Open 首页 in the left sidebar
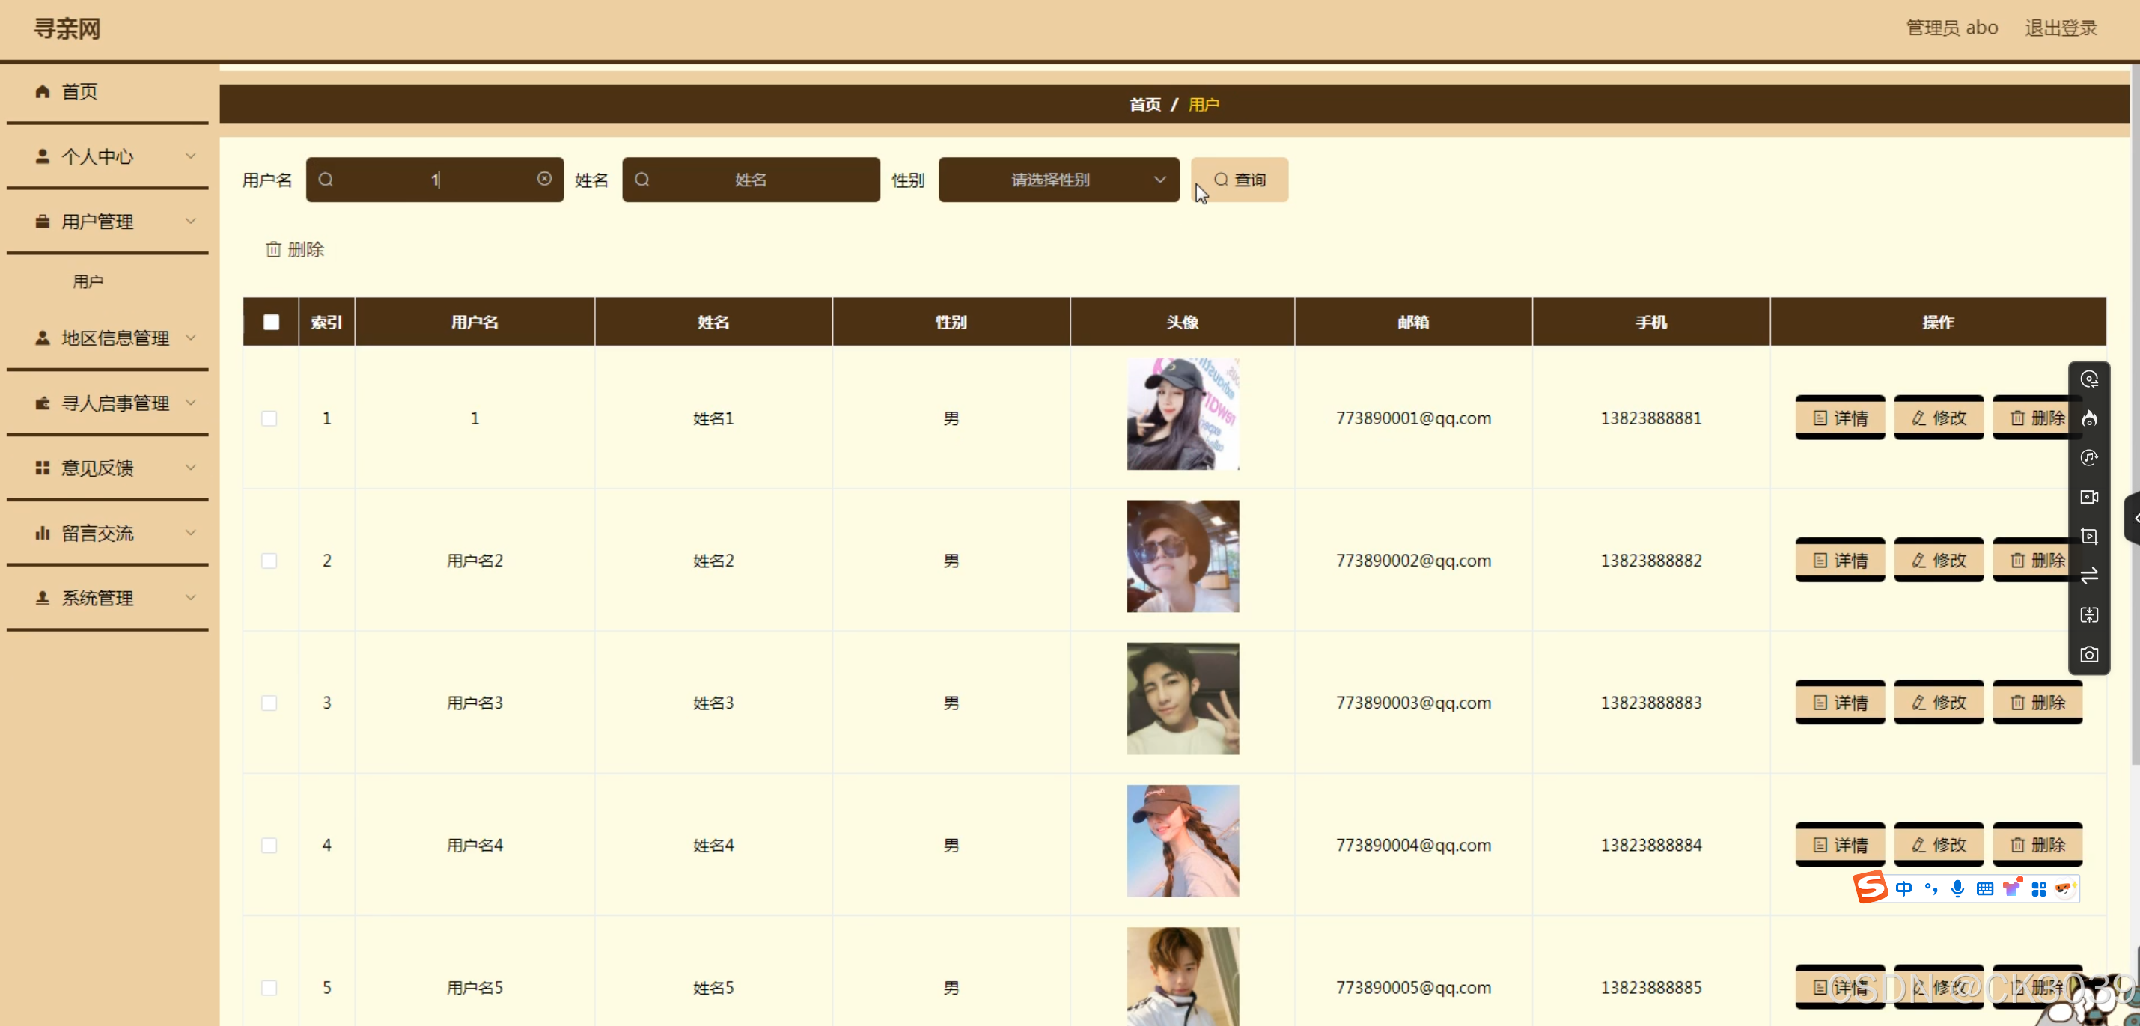 coord(79,91)
